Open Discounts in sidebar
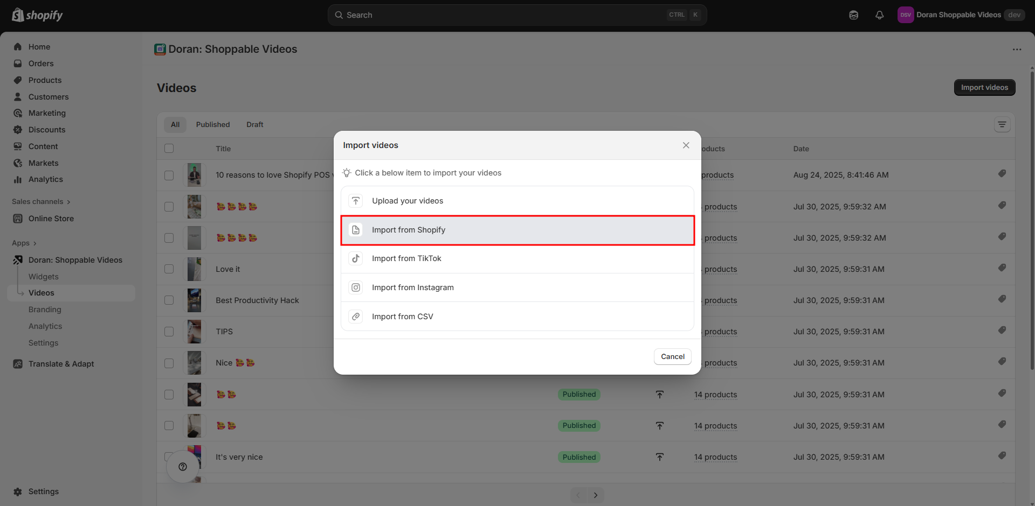This screenshot has height=506, width=1035. point(46,130)
